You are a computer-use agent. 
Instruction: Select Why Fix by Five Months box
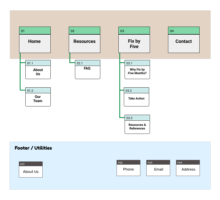coord(137,70)
